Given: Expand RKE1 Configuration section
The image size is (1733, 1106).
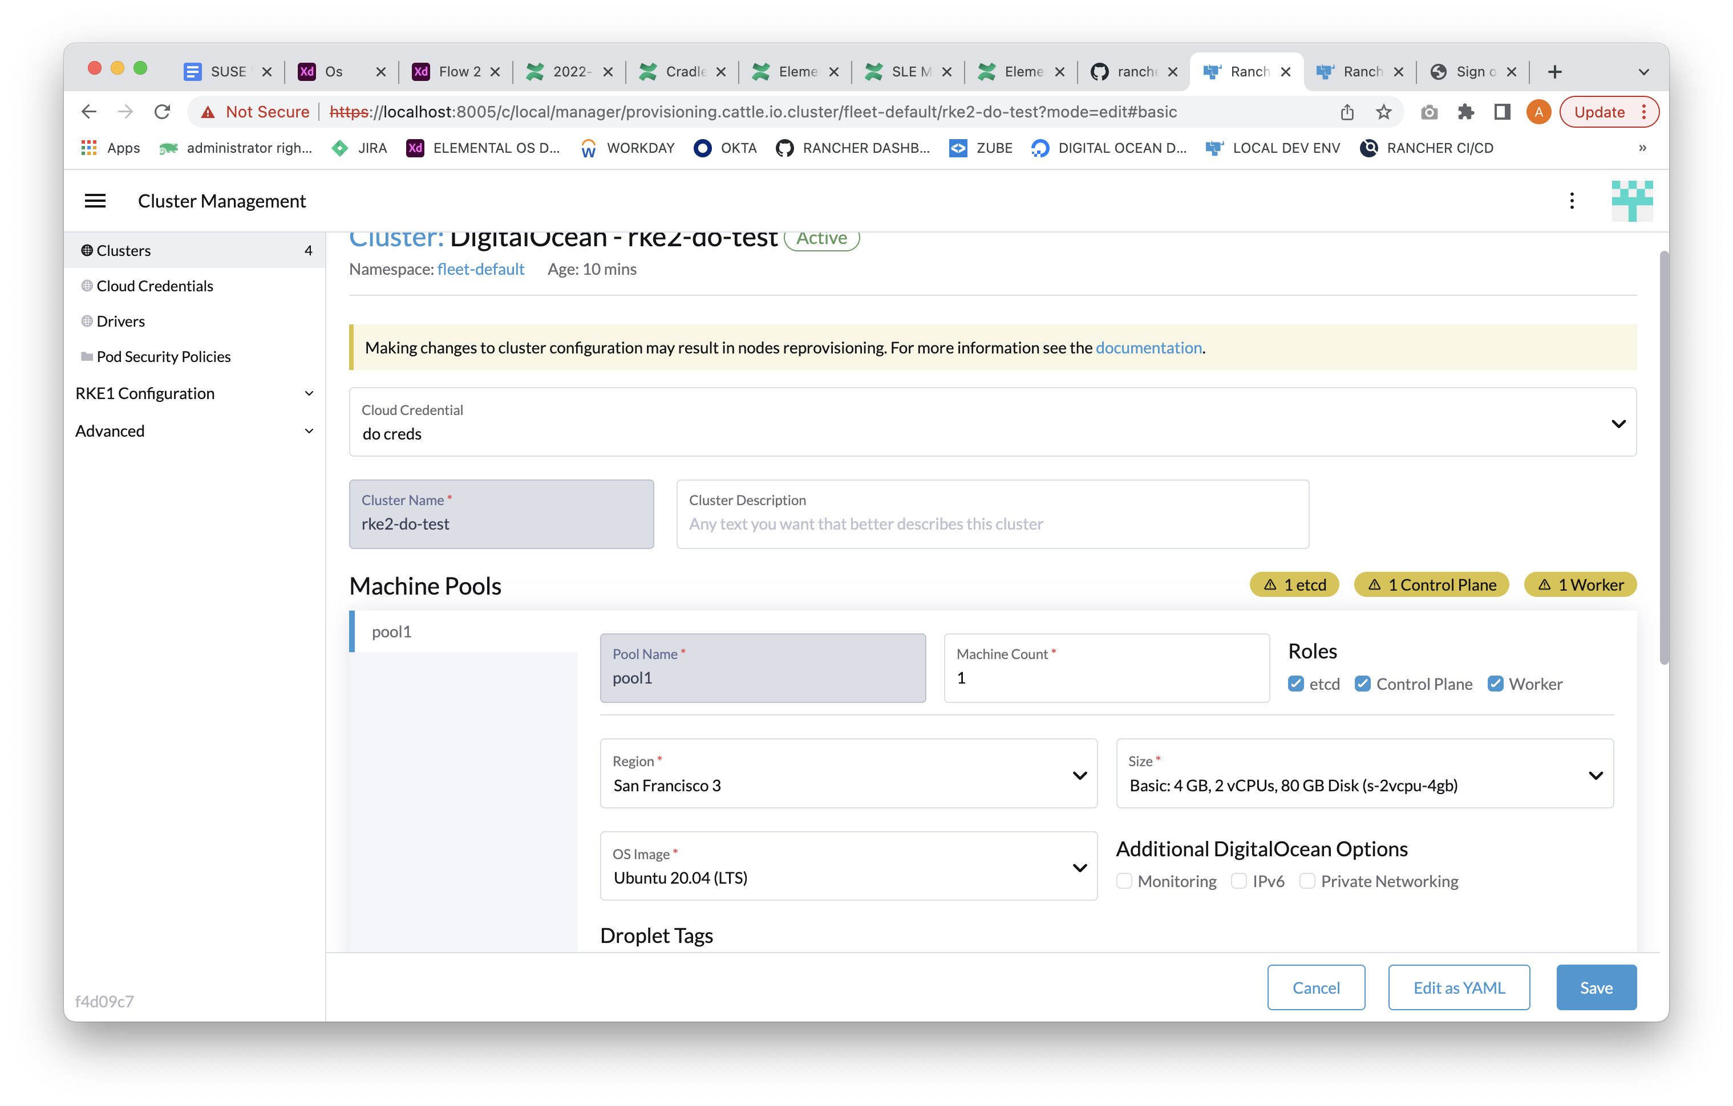Looking at the screenshot, I should 195,393.
